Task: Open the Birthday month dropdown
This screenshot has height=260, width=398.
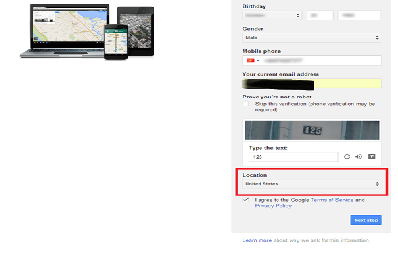Action: pos(272,16)
